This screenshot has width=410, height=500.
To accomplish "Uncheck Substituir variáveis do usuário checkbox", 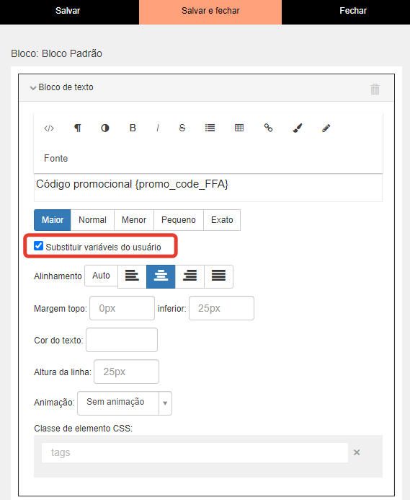I will click(38, 246).
